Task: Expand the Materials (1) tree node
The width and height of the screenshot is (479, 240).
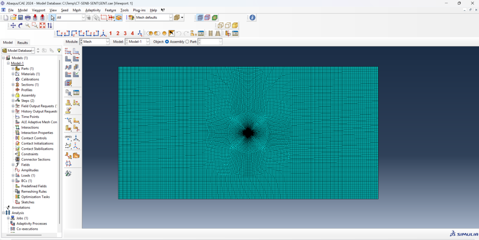Action: coord(13,74)
